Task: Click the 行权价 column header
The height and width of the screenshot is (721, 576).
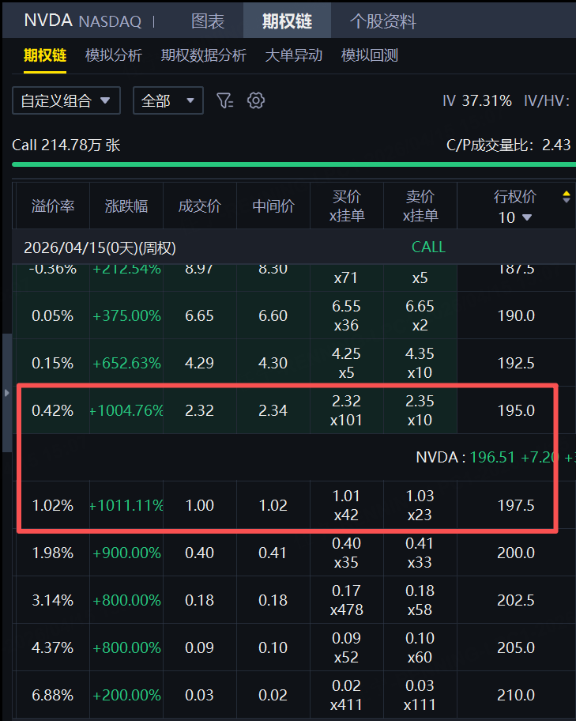Action: pos(515,197)
